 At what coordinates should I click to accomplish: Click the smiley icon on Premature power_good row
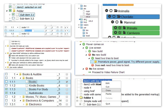[95, 62]
